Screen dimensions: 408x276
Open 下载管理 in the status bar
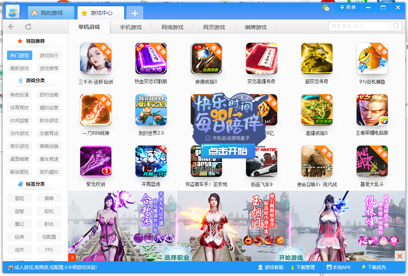[302, 267]
